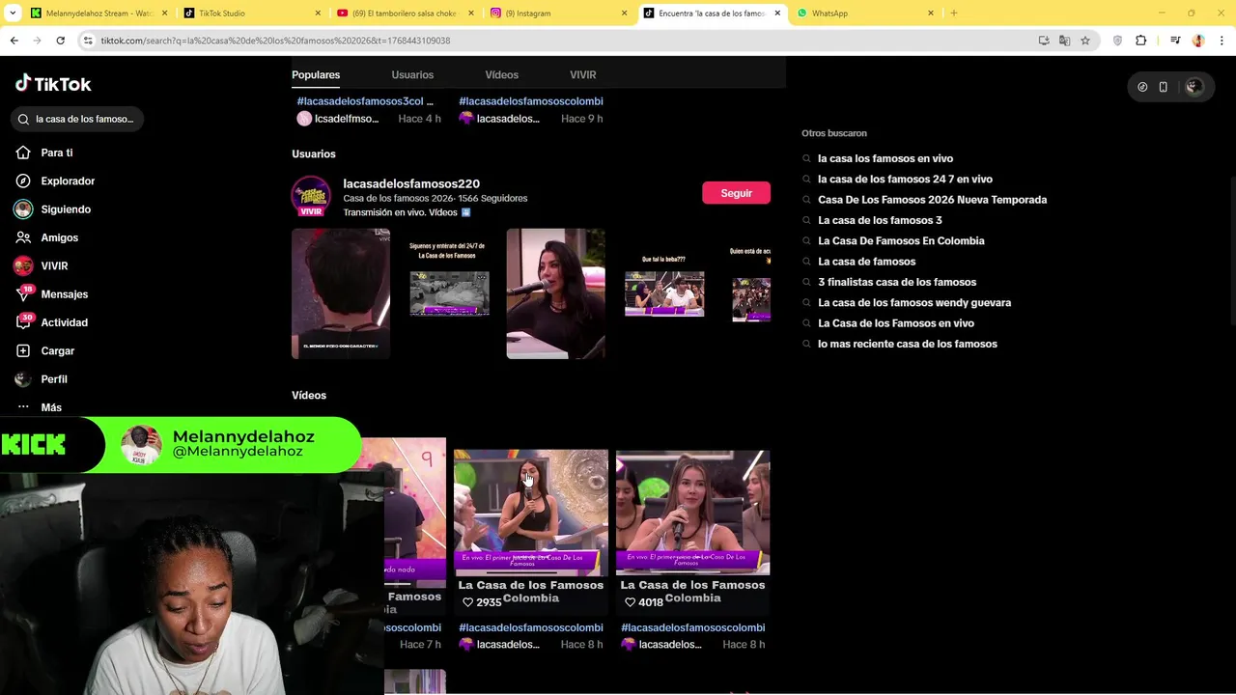Open TikTok logo home link
Image resolution: width=1236 pixels, height=695 pixels.
pyautogui.click(x=53, y=84)
